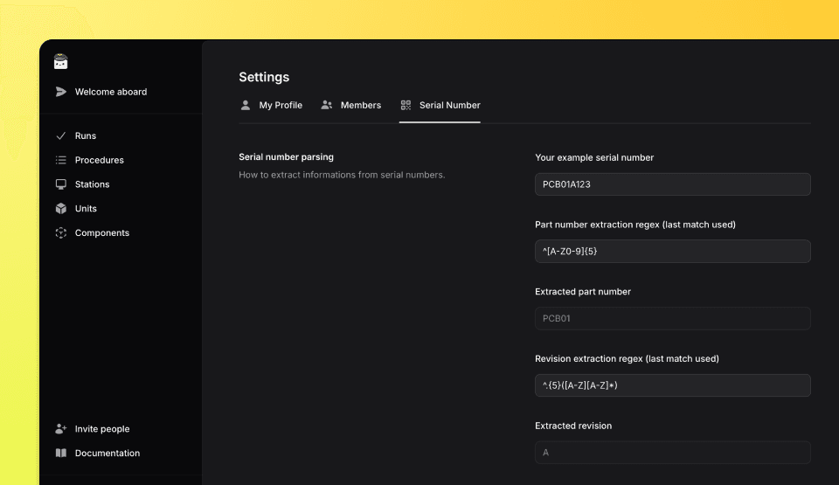The image size is (839, 485).
Task: Click the Extracted part number label
Action: 583,292
